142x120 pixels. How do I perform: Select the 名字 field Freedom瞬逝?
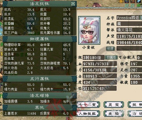129,18
